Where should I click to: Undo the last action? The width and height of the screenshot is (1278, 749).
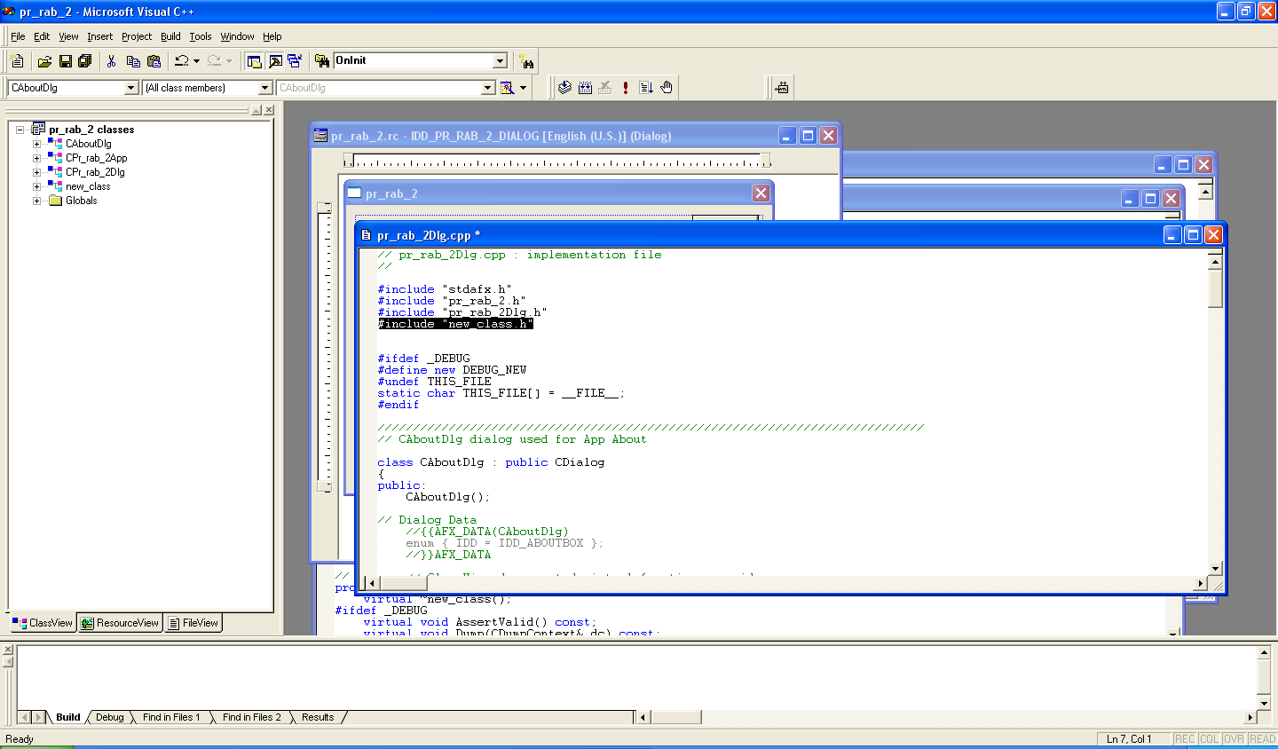[181, 61]
